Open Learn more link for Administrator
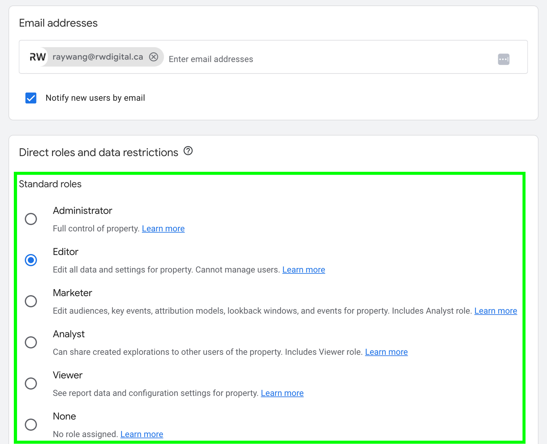The image size is (547, 444). [163, 229]
